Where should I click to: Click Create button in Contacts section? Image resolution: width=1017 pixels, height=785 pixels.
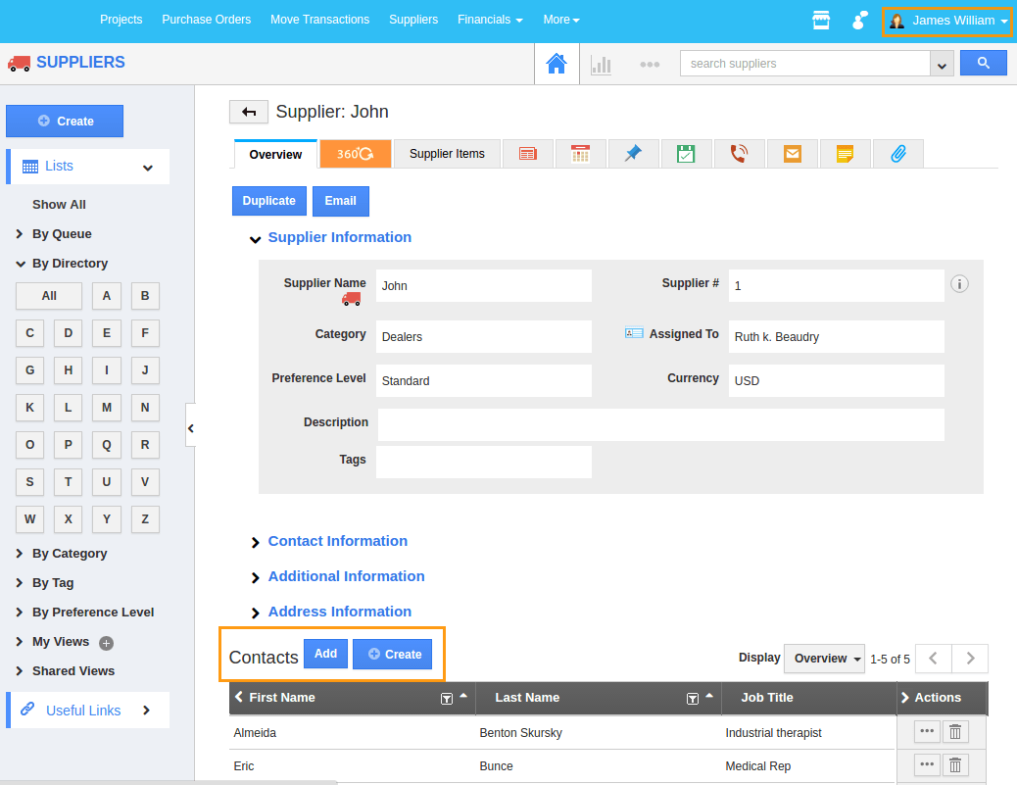tap(394, 655)
